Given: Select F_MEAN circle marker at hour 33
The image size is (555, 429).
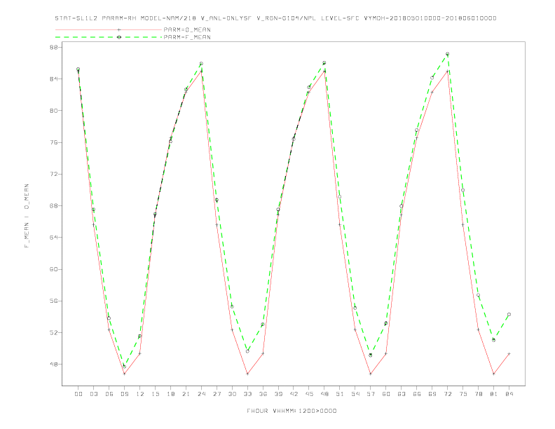Looking at the screenshot, I should coord(247,351).
